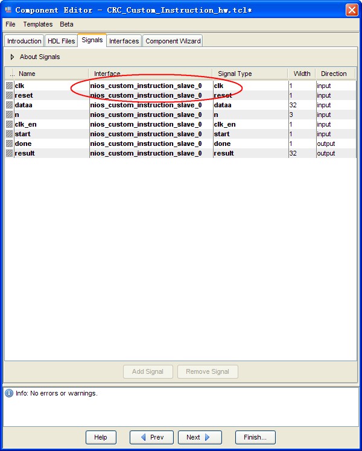Viewport: 362px width, 451px height.
Task: Switch to the HDL Files tab
Action: (61, 41)
